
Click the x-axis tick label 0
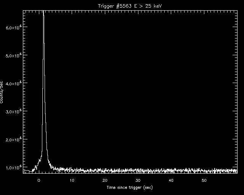tap(39, 181)
